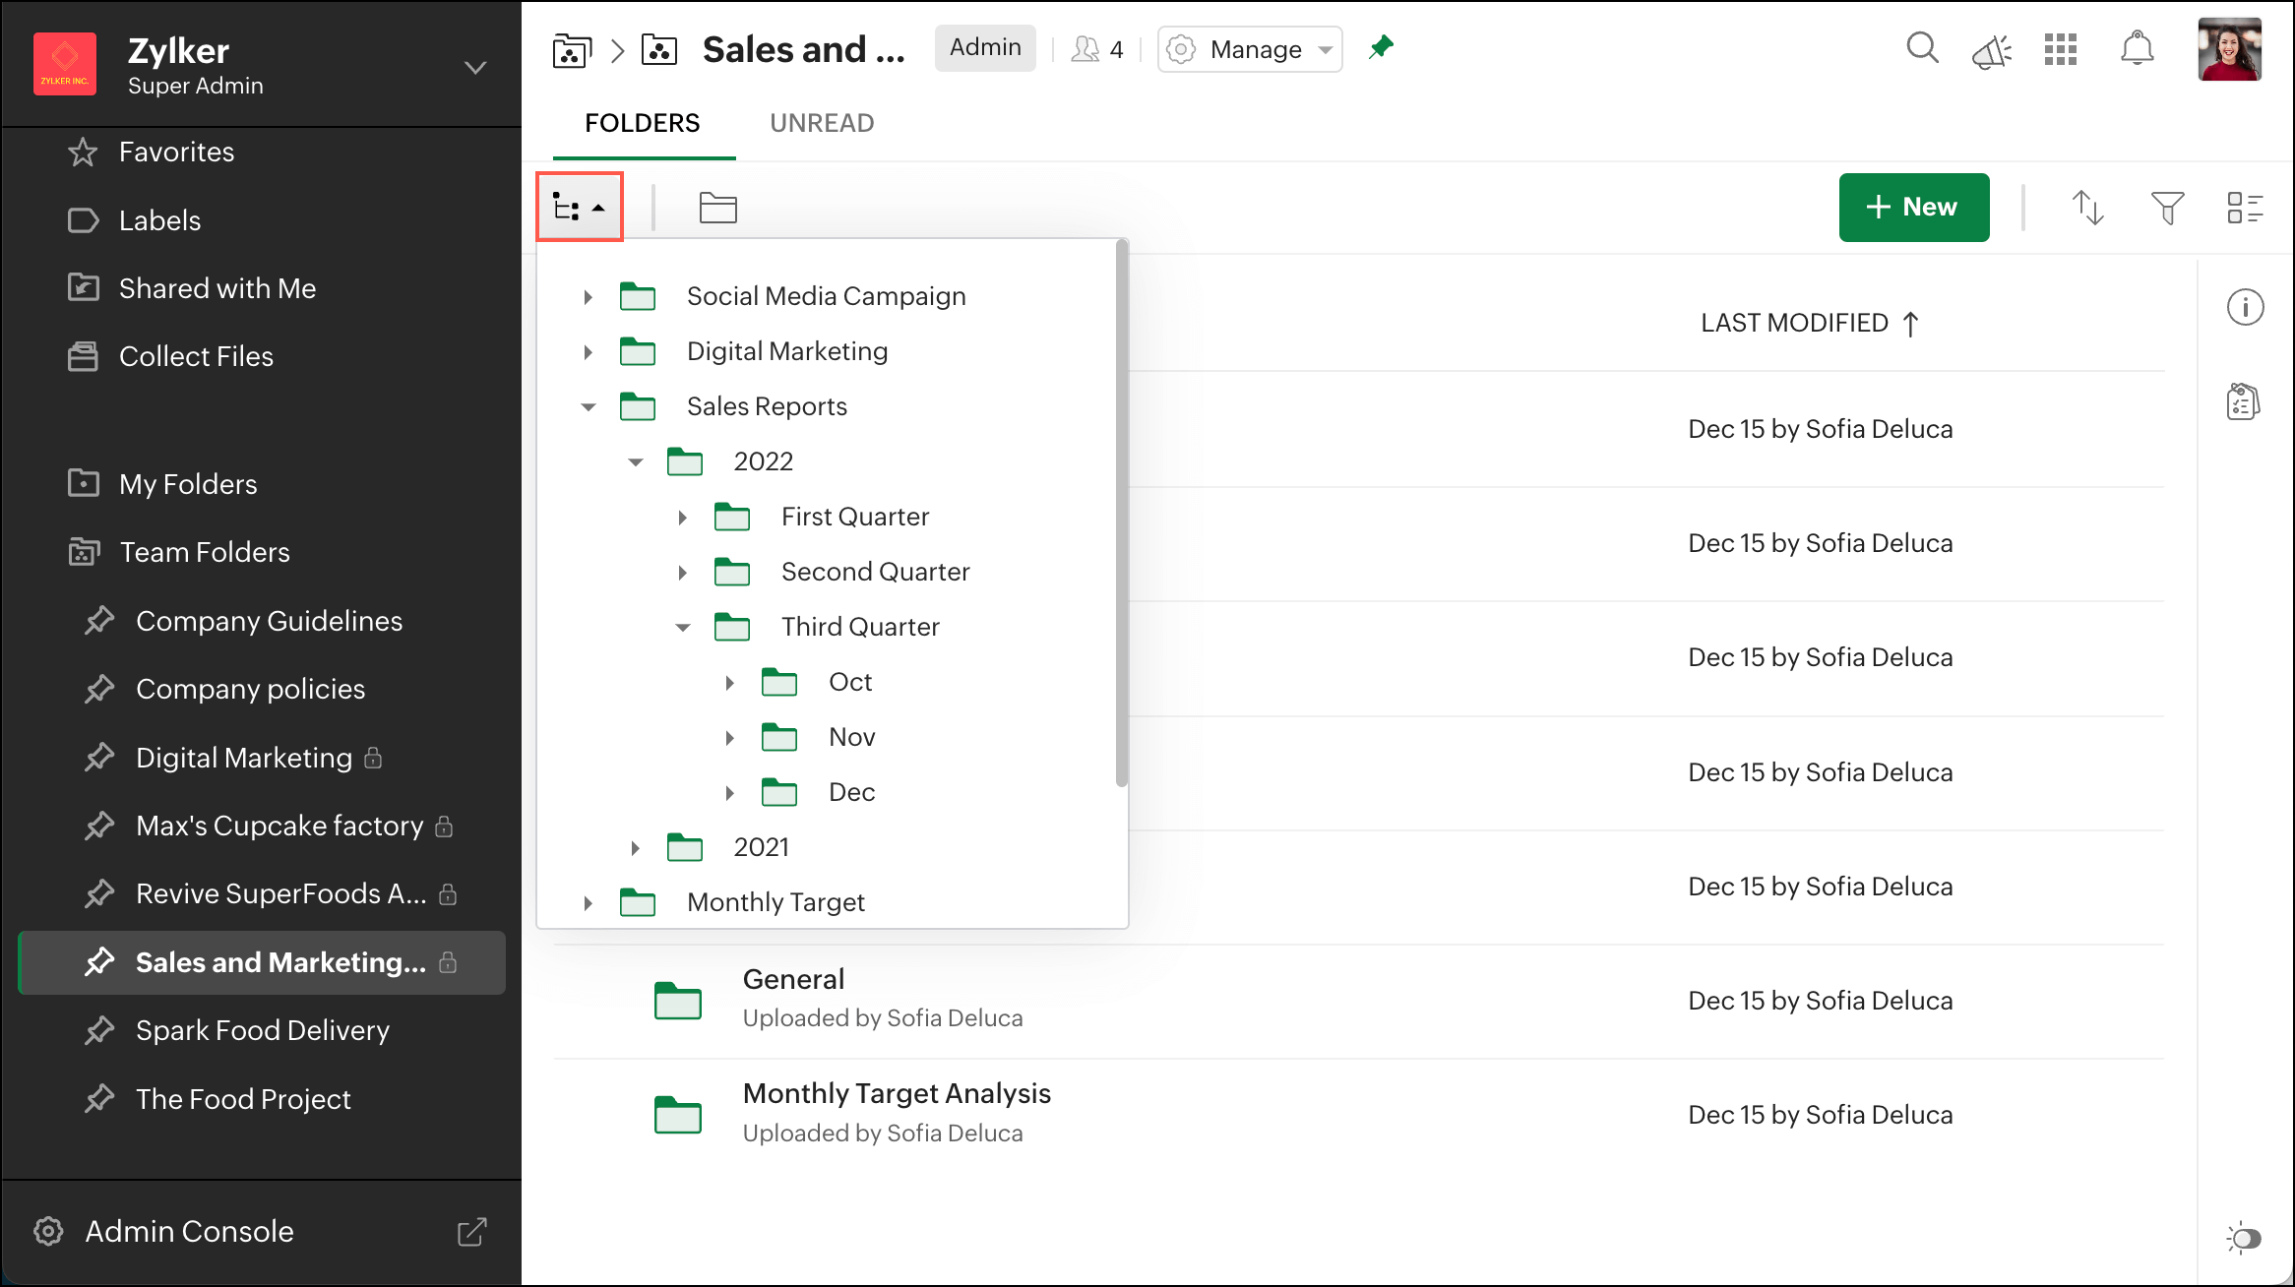Click the search icon in top bar
This screenshot has height=1287, width=2295.
1920,49
